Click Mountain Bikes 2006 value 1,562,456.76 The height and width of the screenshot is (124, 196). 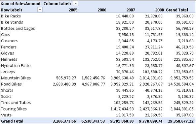(93, 78)
